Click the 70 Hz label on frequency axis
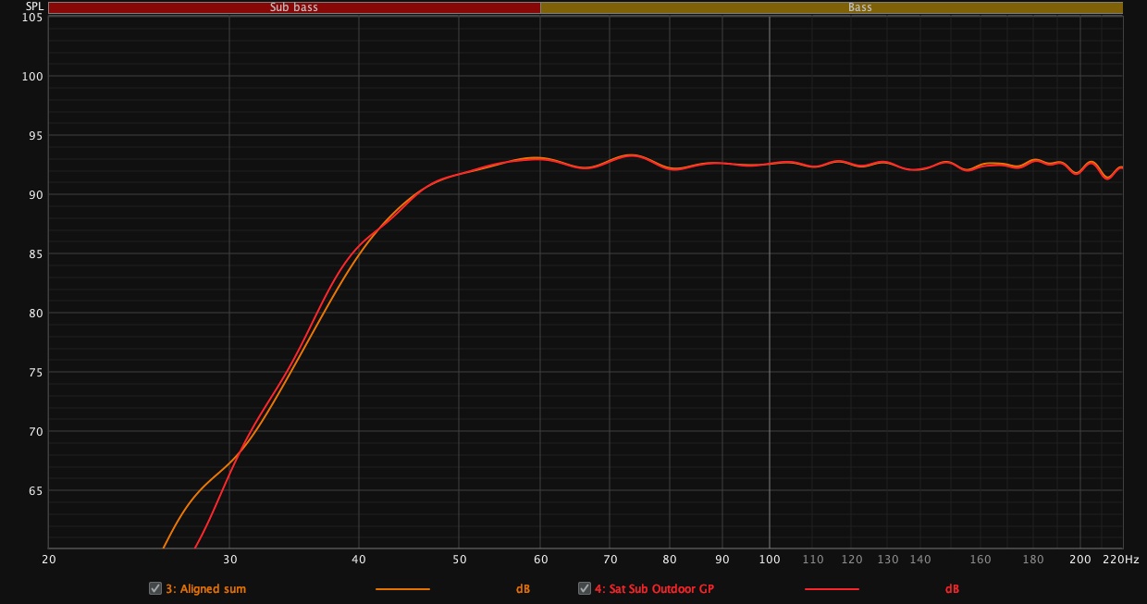 point(610,560)
